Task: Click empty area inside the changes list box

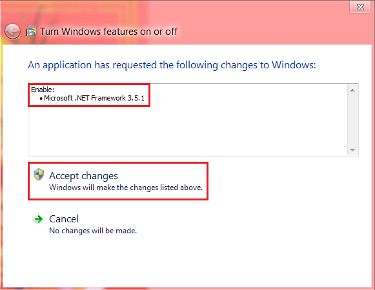Action: point(188,130)
